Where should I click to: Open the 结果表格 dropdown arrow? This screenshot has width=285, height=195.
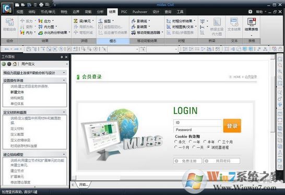click(x=252, y=36)
